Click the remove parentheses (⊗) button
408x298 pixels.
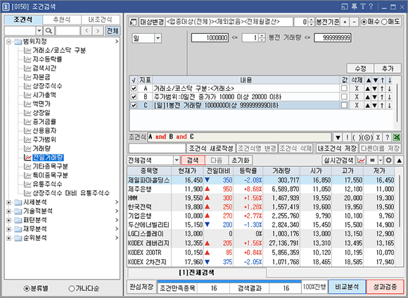click(367, 137)
